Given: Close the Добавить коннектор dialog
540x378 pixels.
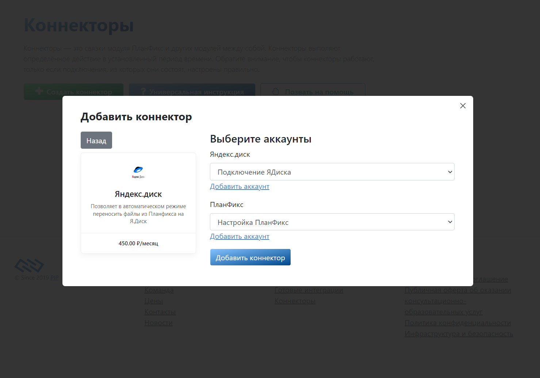Looking at the screenshot, I should (463, 106).
